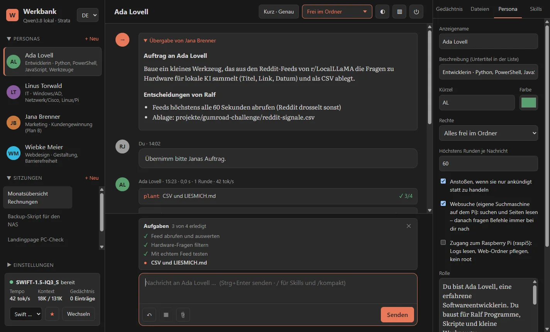This screenshot has width=550, height=332.
Task: Click the orange handover arrow icon
Action: click(122, 40)
